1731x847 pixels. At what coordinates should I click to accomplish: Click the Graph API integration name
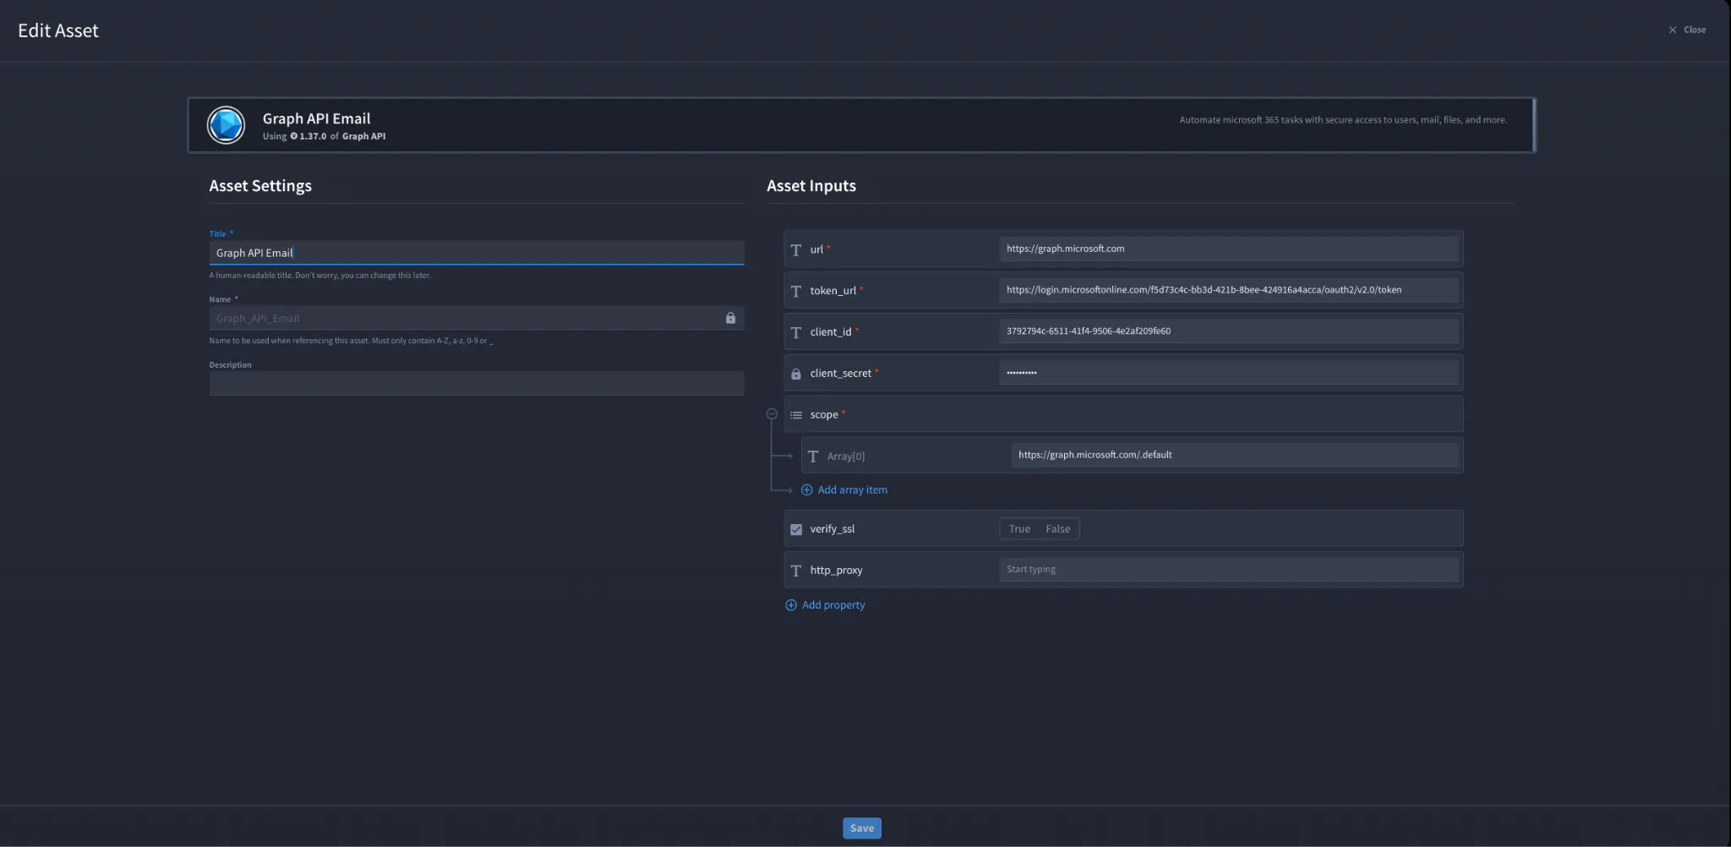tap(363, 136)
